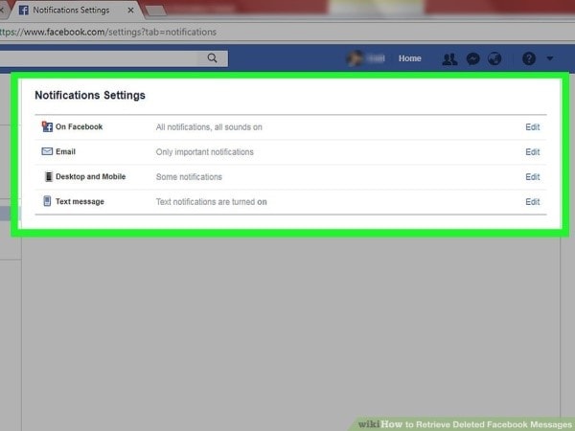This screenshot has height=431, width=575.
Task: Edit Desktop and Mobile notification settings
Action: pos(533,177)
